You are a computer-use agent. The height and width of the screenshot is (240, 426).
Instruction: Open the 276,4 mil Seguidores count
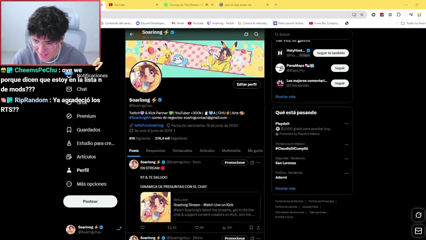pyautogui.click(x=171, y=138)
